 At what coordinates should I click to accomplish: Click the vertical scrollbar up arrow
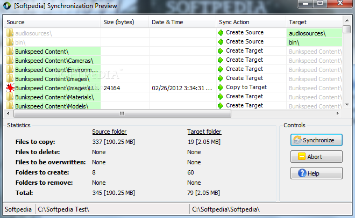point(347,20)
